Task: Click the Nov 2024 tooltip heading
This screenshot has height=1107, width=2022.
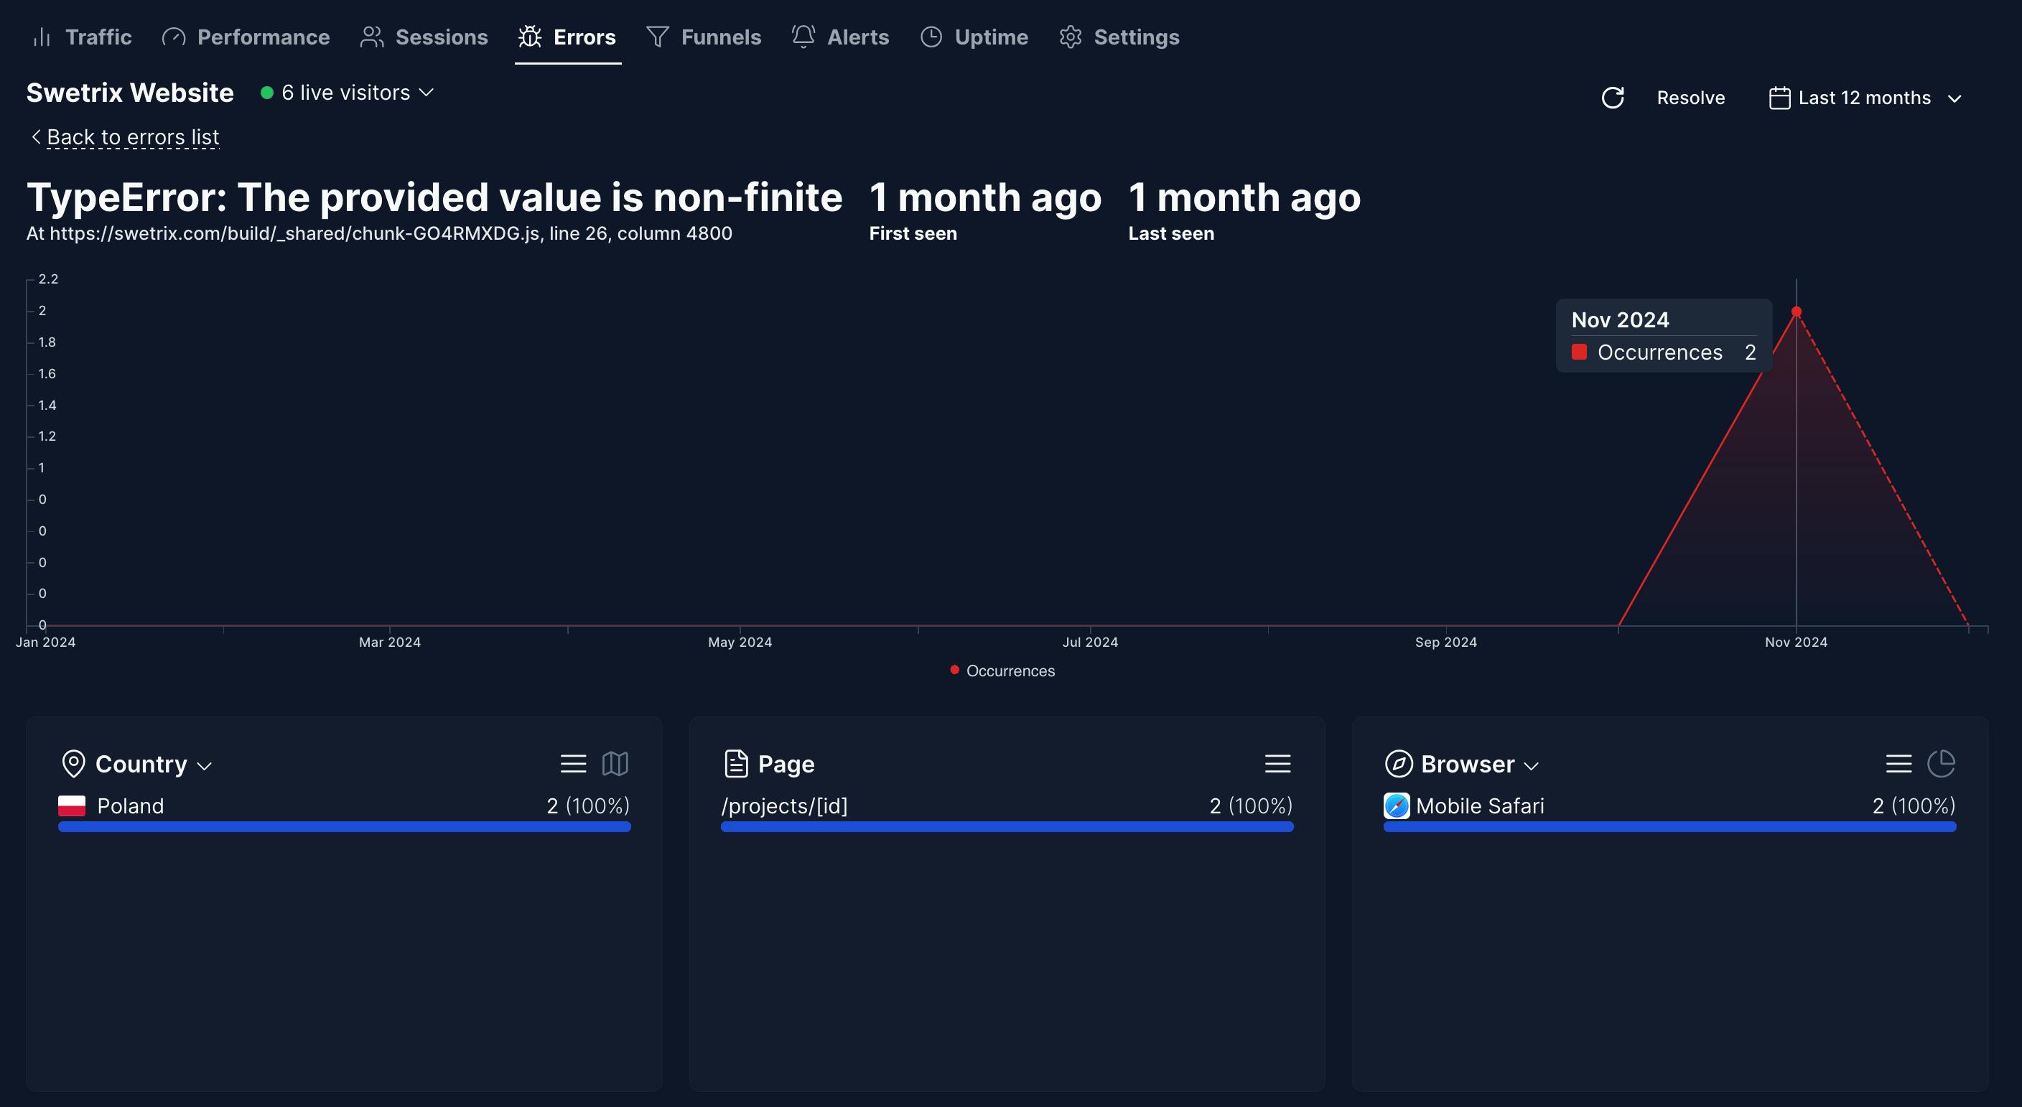Action: [1620, 320]
